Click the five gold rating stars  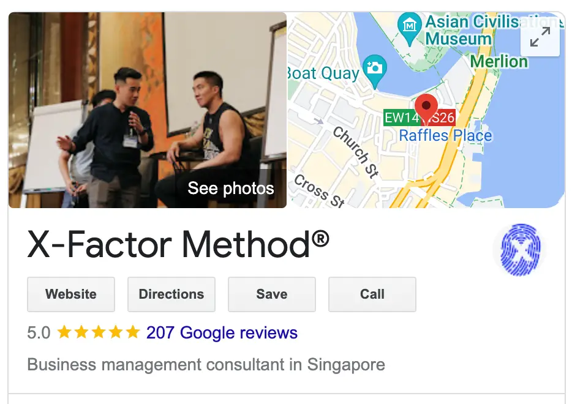[x=99, y=332]
